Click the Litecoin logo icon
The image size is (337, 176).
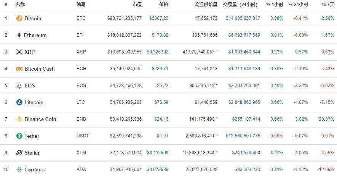[19, 102]
